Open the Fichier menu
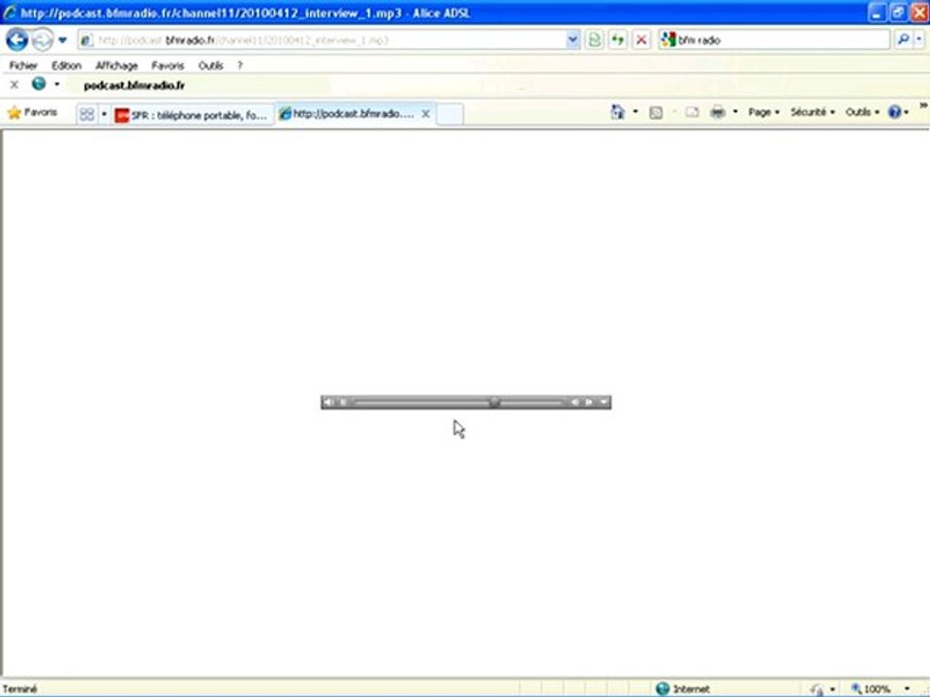 [23, 66]
